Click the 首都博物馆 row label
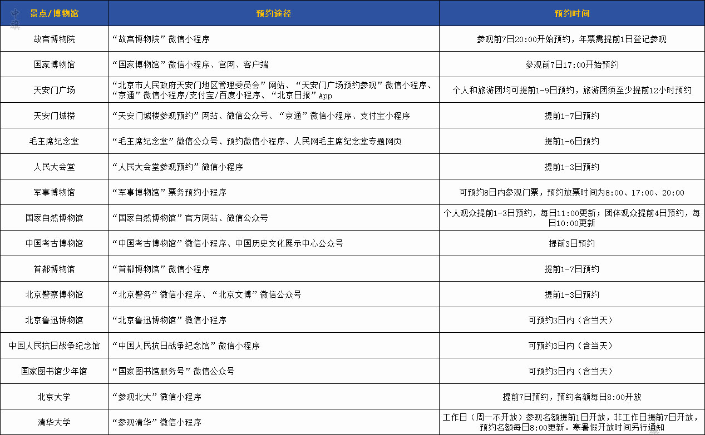This screenshot has height=435, width=705. (53, 269)
